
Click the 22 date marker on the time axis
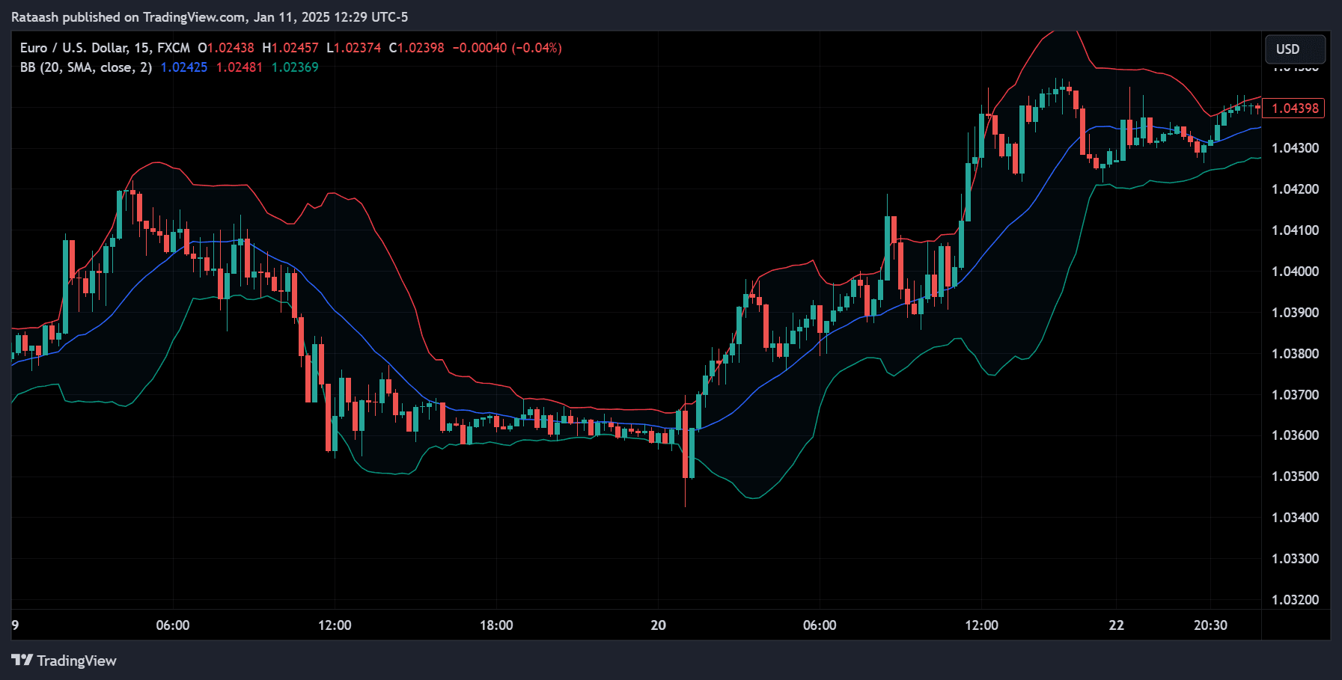(x=1117, y=625)
